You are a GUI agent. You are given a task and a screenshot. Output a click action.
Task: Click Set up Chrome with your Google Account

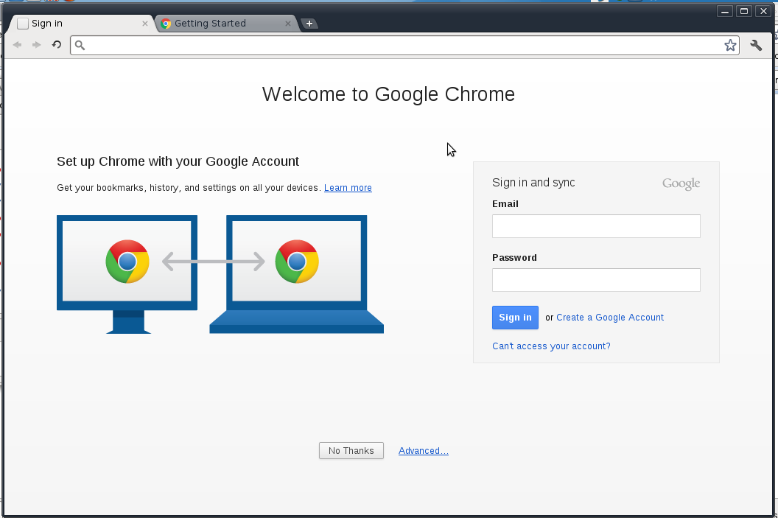point(178,162)
